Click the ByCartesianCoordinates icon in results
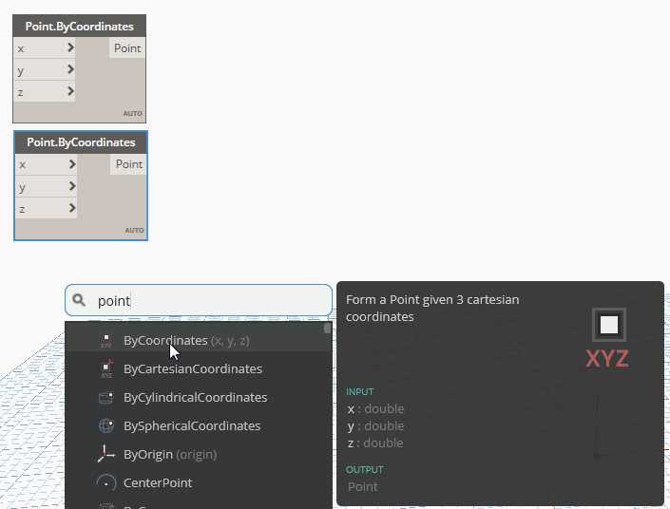This screenshot has width=670, height=509. point(105,368)
